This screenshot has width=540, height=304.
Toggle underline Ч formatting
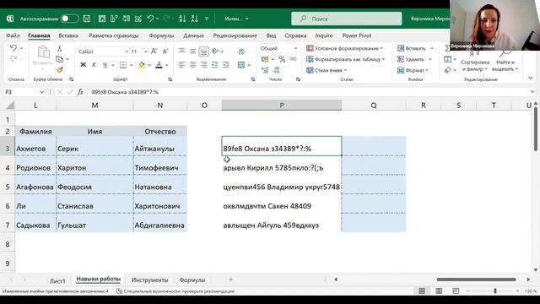click(x=105, y=65)
